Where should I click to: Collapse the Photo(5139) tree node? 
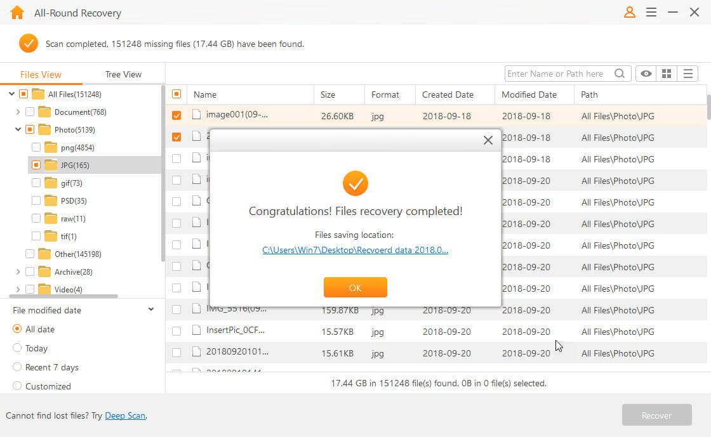coord(18,130)
